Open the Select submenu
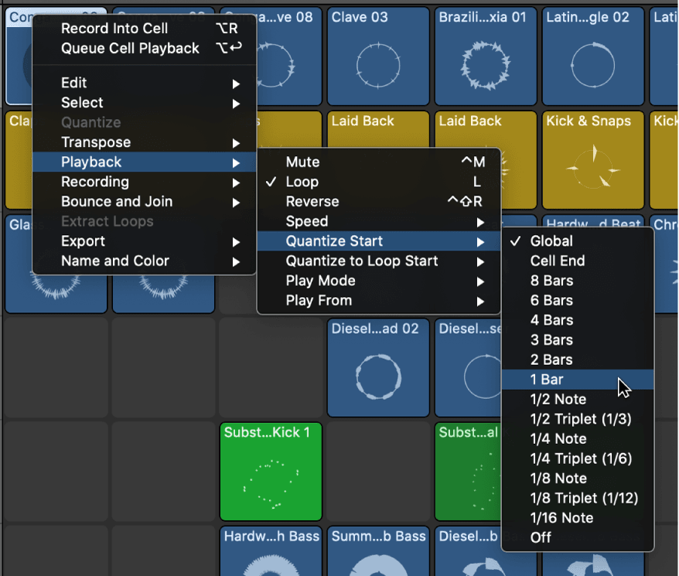This screenshot has height=576, width=679. [144, 103]
